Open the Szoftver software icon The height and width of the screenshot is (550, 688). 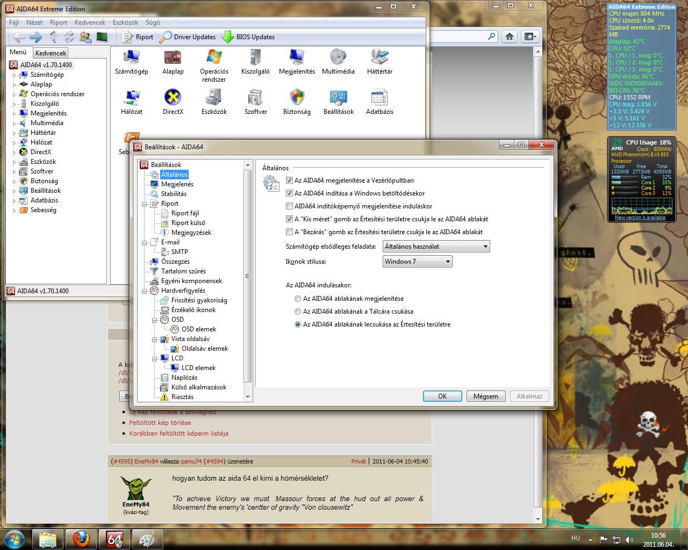click(x=255, y=103)
